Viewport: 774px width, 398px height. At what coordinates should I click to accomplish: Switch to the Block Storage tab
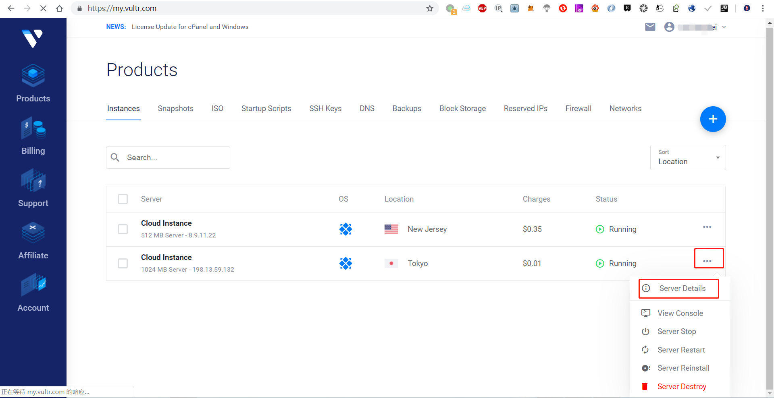pyautogui.click(x=462, y=109)
